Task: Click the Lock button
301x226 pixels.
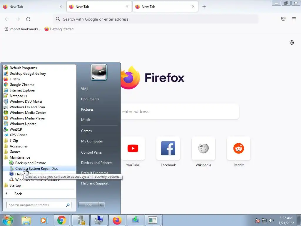Action: [x=88, y=205]
